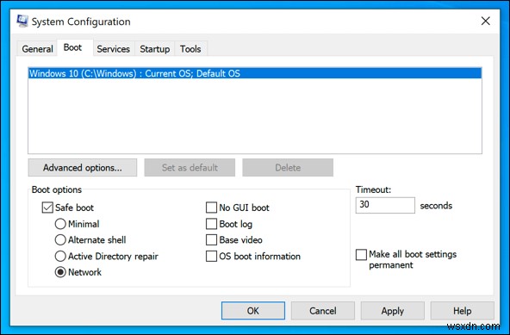Open Help for System Configuration
This screenshot has width=510, height=335.
(x=462, y=311)
